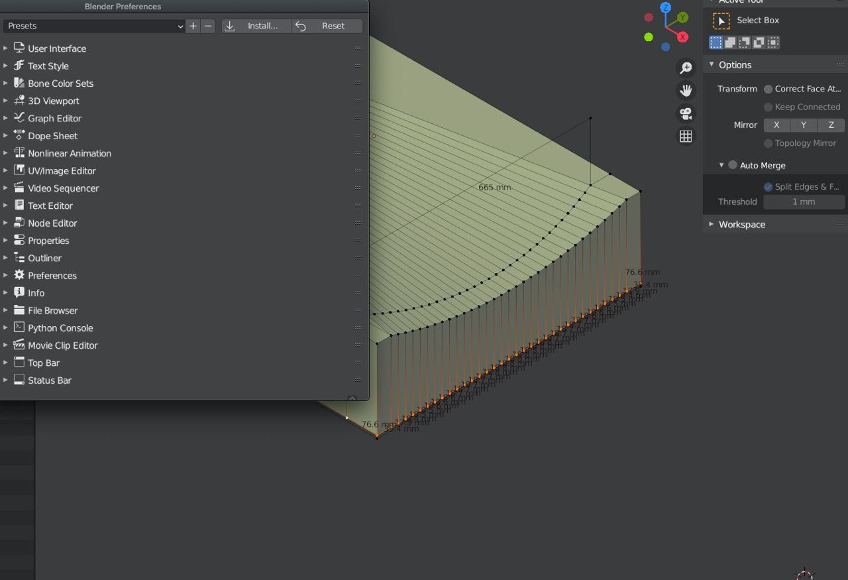Collapse the Auto Merge subpanel
Image resolution: width=848 pixels, height=580 pixels.
click(x=721, y=165)
